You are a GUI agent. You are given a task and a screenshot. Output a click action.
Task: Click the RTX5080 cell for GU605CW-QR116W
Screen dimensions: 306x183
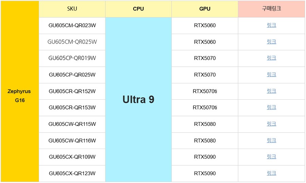[x=205, y=140]
